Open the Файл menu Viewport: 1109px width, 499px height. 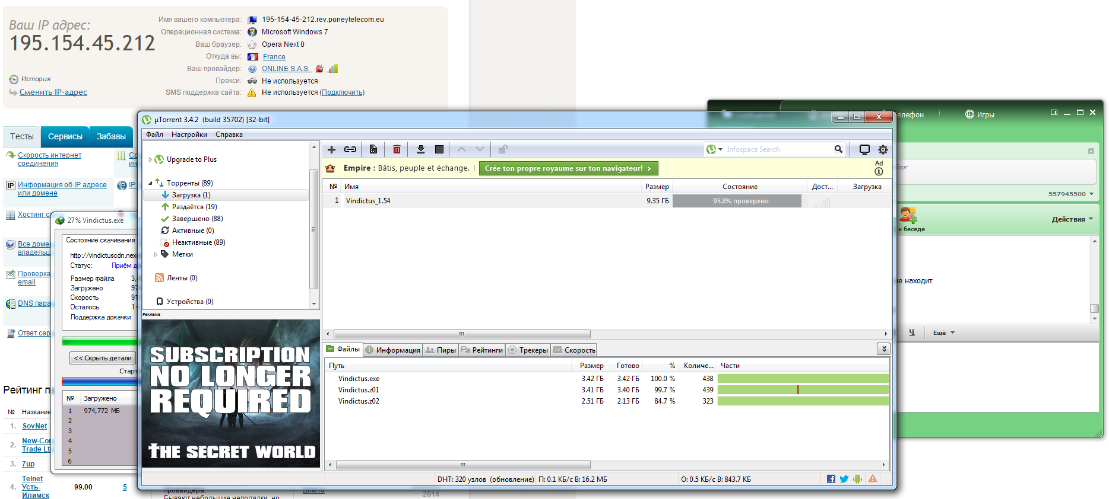(154, 135)
